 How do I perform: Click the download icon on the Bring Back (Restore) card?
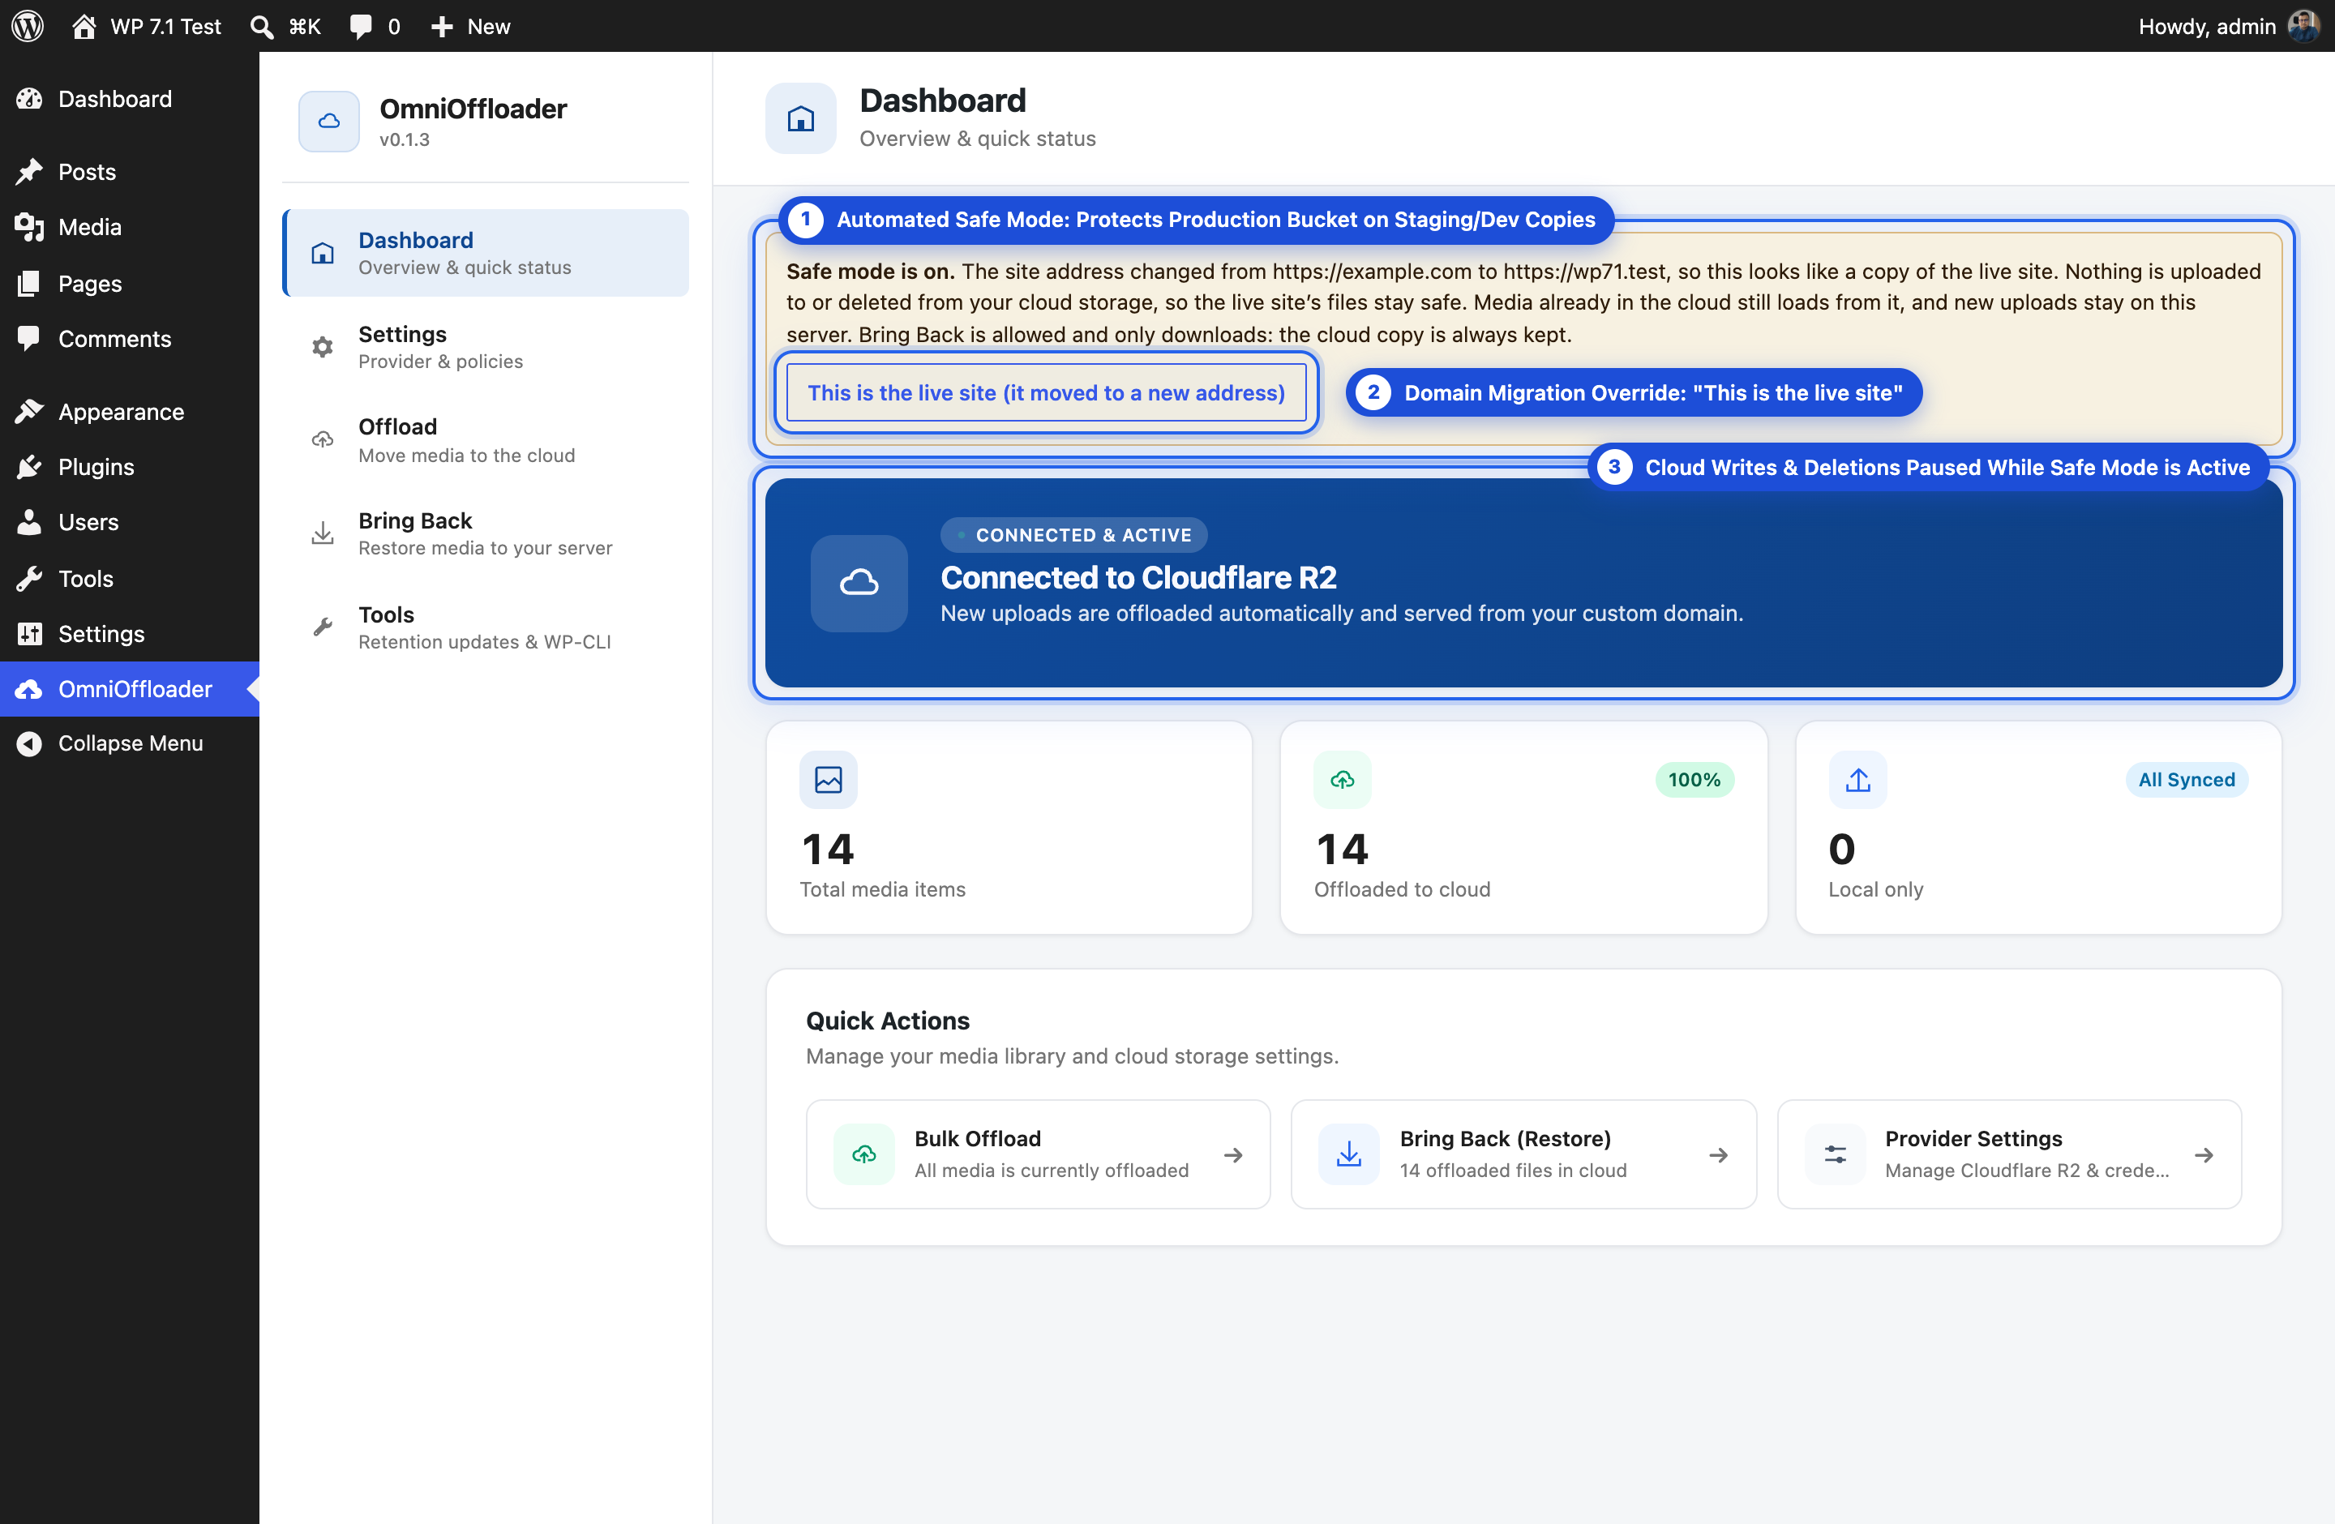(1349, 1154)
